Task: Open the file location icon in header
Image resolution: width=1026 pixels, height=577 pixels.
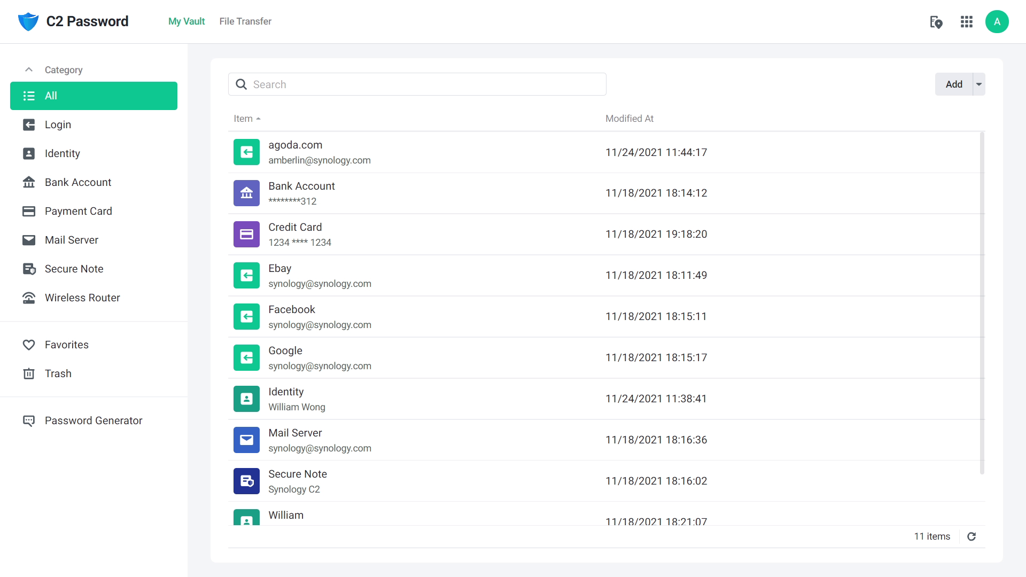Action: [x=936, y=22]
